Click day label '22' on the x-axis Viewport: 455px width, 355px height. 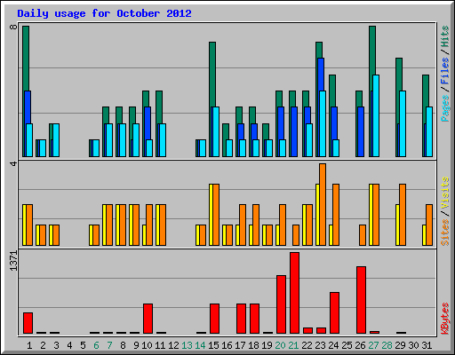pos(307,345)
